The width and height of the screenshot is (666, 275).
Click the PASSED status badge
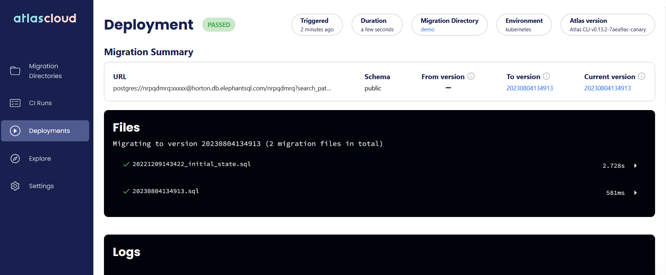click(219, 25)
